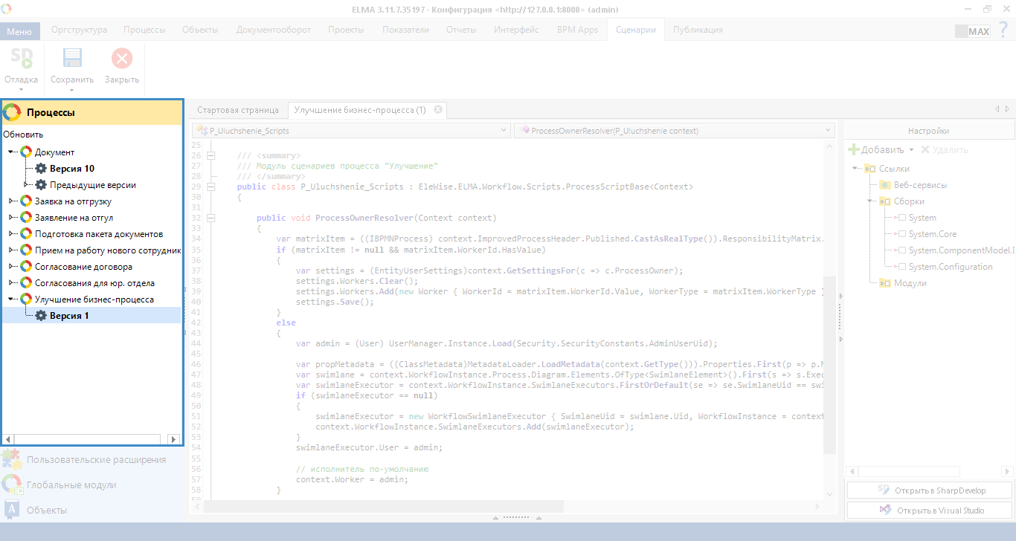The width and height of the screenshot is (1016, 541).
Task: Open the Стартовая страница tab
Action: pos(237,110)
